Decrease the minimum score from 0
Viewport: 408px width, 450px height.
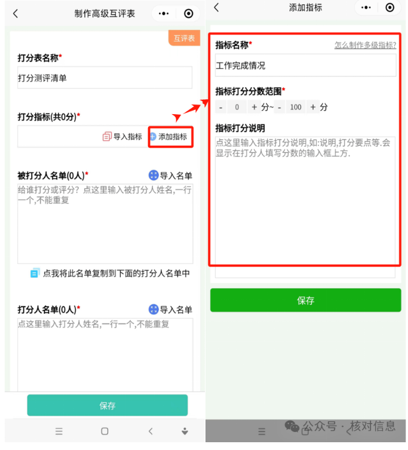(220, 108)
